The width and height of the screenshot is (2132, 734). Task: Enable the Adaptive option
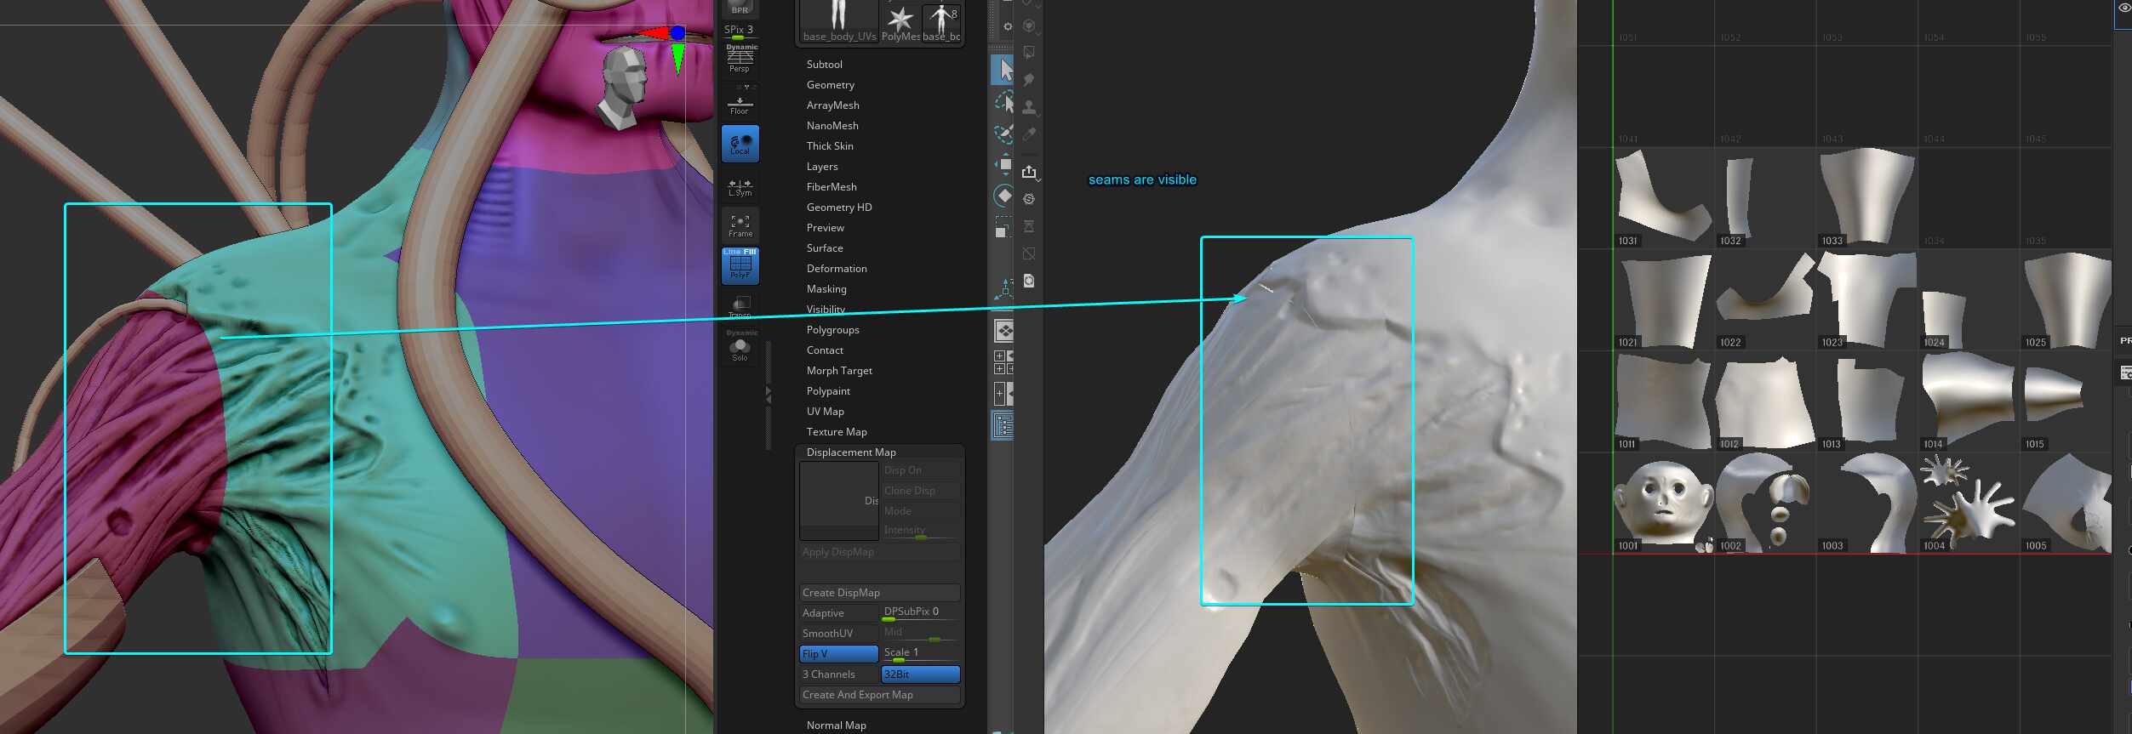(838, 612)
